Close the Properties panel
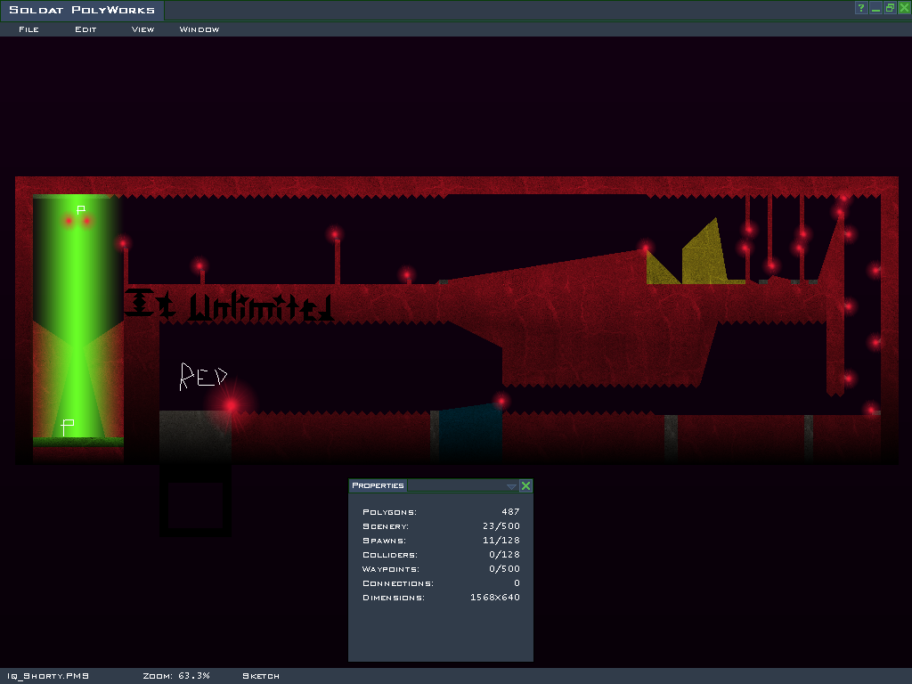Image resolution: width=912 pixels, height=684 pixels. click(x=525, y=485)
